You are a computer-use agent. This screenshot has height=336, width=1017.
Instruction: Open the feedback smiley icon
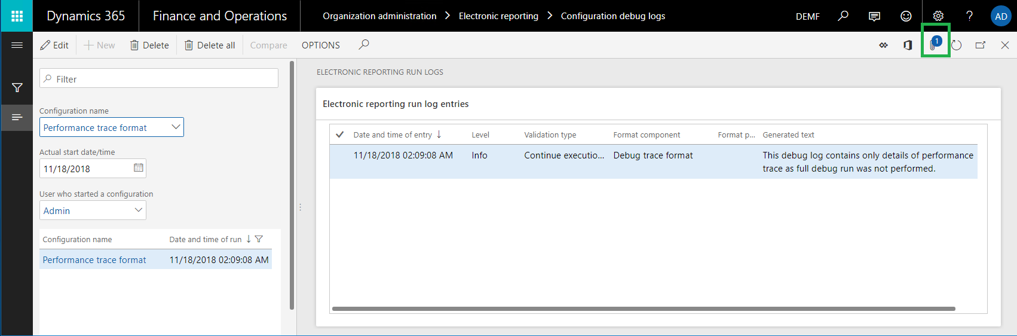pyautogui.click(x=906, y=16)
